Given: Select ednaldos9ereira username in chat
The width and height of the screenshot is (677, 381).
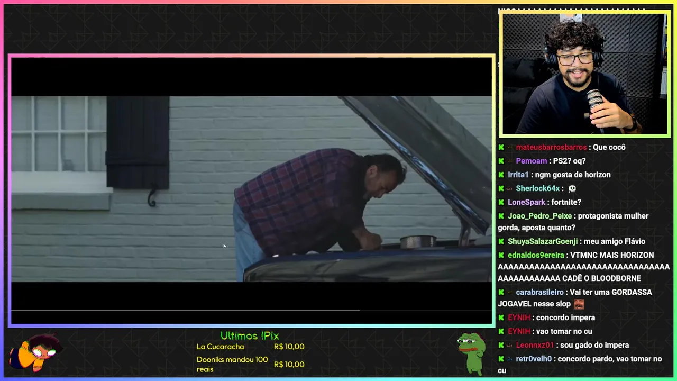Looking at the screenshot, I should 536,255.
